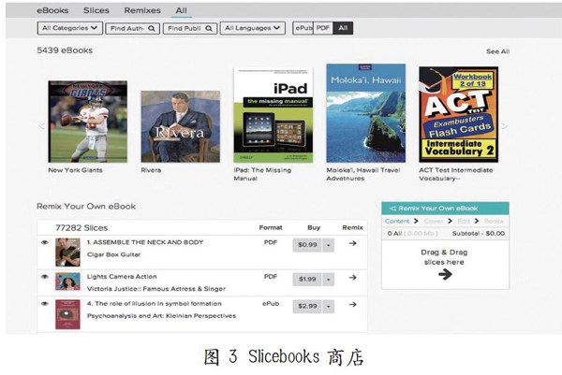
Task: Buy the $2.99 Psychoanalysis slice
Action: tap(307, 307)
